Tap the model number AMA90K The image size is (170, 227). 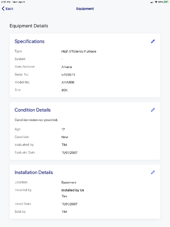(68, 82)
